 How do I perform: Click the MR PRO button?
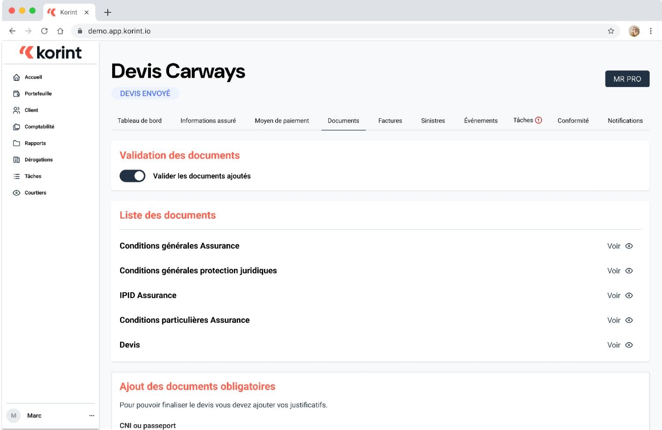click(x=627, y=79)
